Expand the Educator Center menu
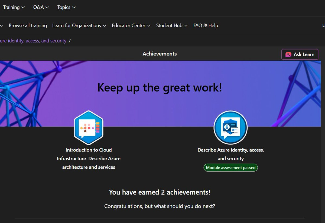This screenshot has height=223, width=325. point(131,25)
